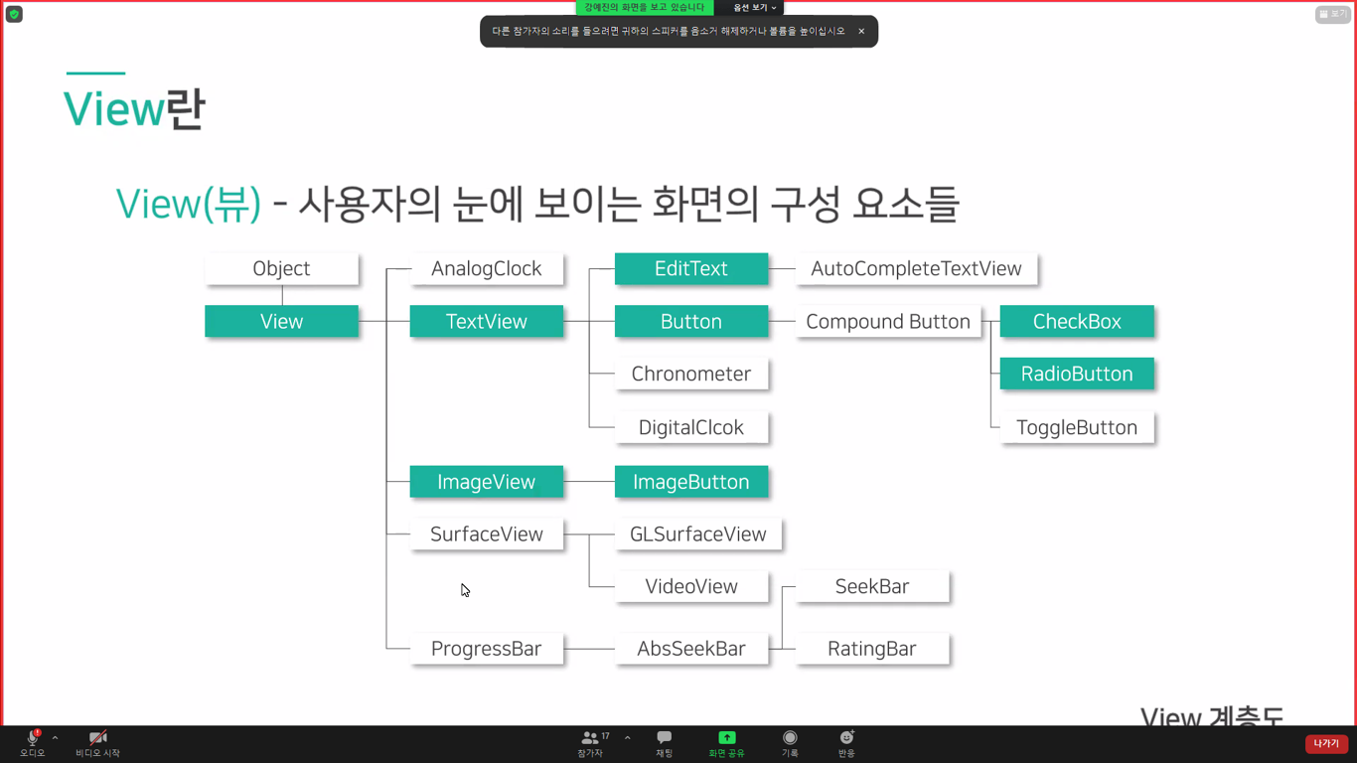Click the green encryption shield icon
Image resolution: width=1357 pixels, height=763 pixels.
coord(14,14)
